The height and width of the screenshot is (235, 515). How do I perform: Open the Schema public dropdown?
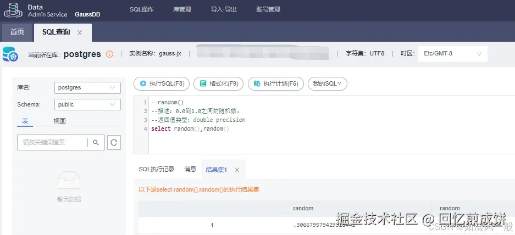tap(87, 105)
